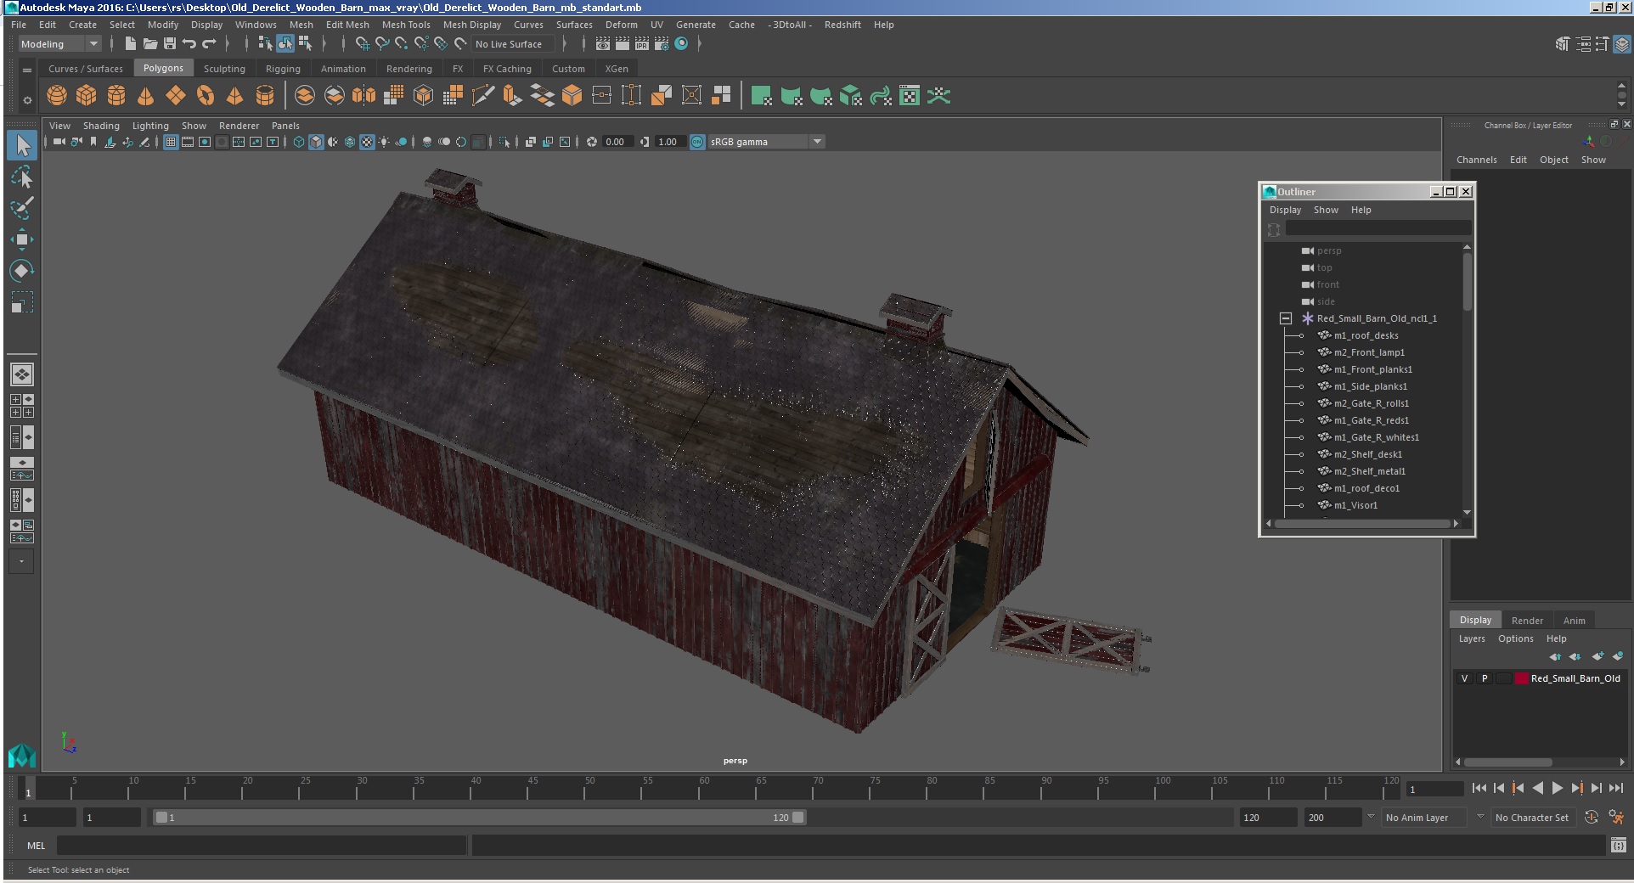Image resolution: width=1634 pixels, height=883 pixels.
Task: Activate the Move tool in toolbox
Action: point(21,239)
